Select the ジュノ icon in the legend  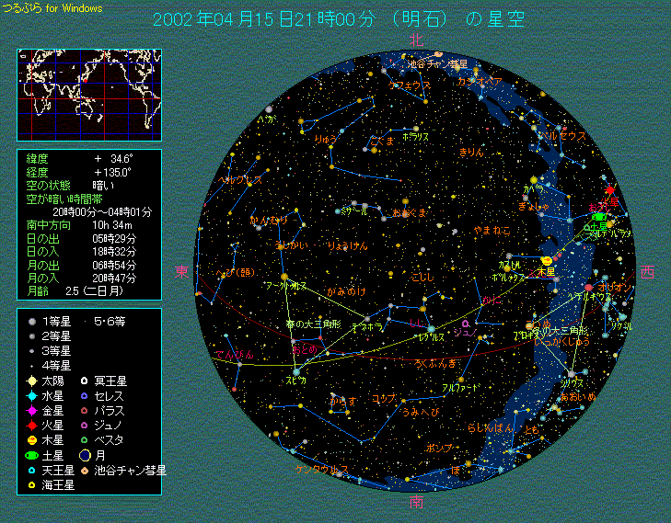point(85,426)
